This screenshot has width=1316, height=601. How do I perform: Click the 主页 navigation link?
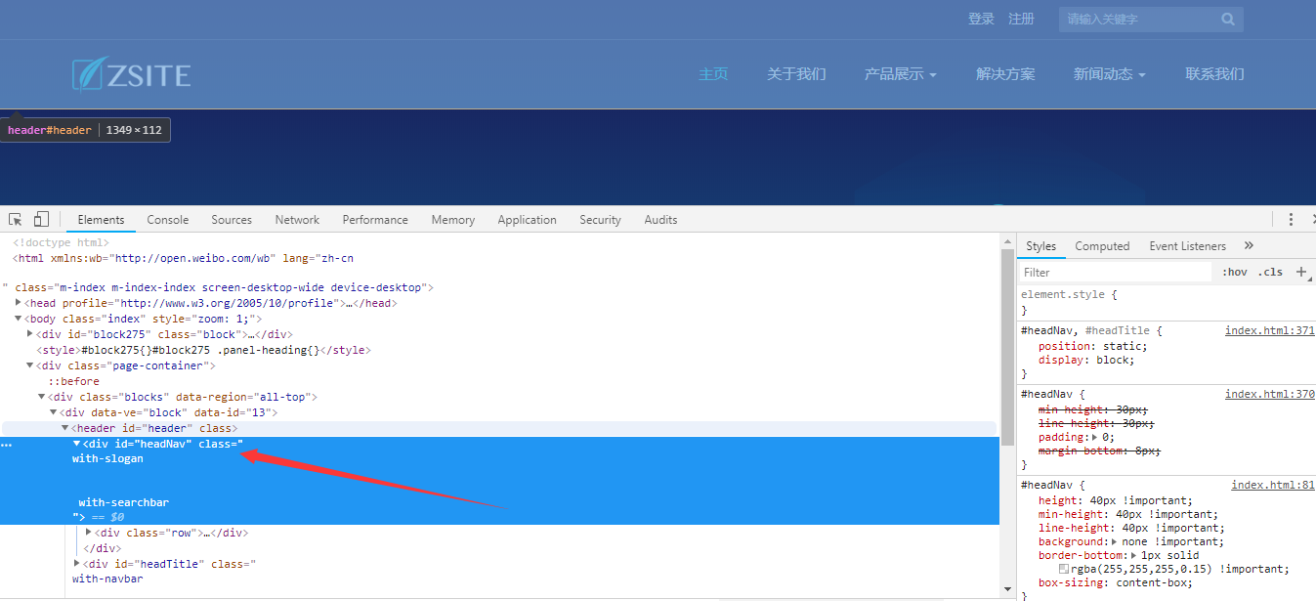(713, 74)
